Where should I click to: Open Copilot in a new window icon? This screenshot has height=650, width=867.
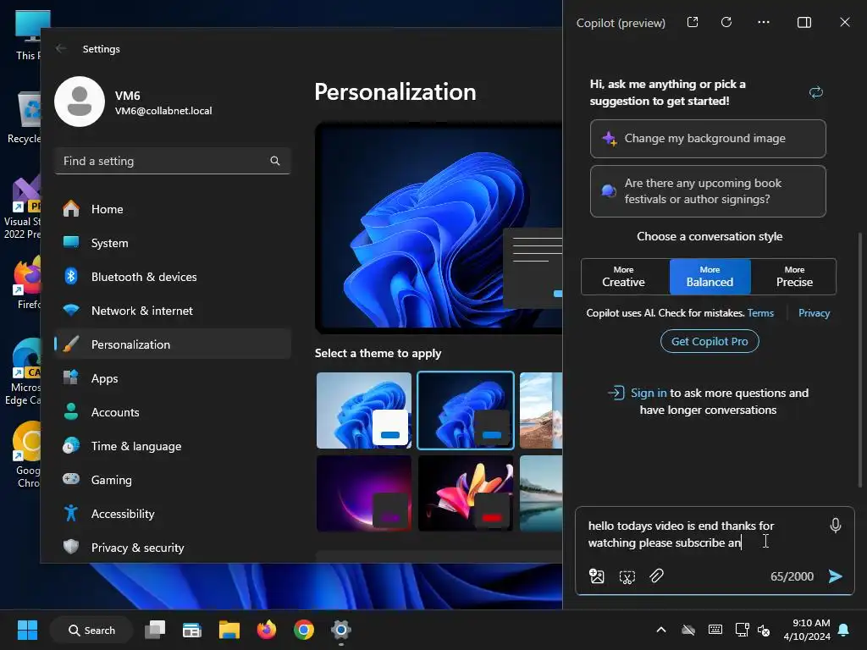(693, 22)
